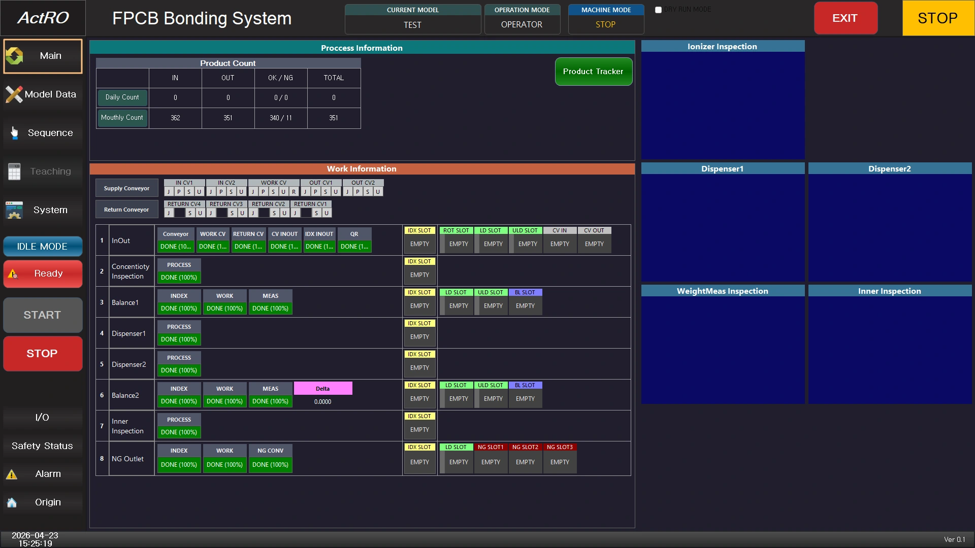
Task: Click the Balance1 MEAS DONE (100%) status
Action: coord(271,309)
